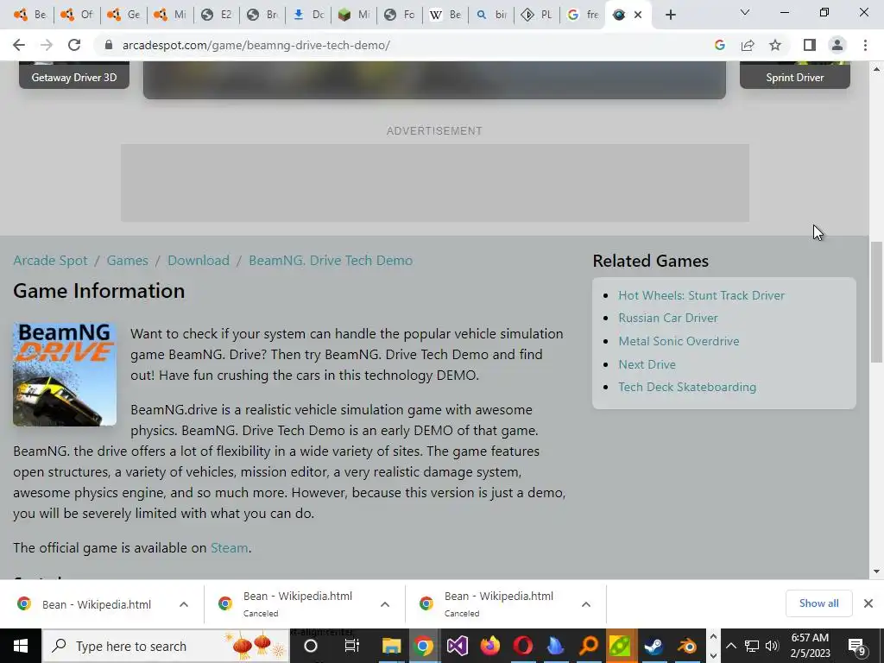Switch to the 'Of' browser tab

click(77, 15)
